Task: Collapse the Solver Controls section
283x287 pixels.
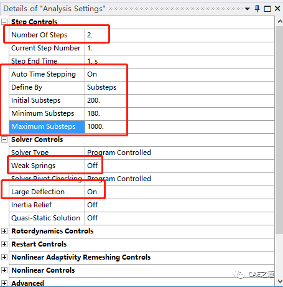Action: point(4,139)
